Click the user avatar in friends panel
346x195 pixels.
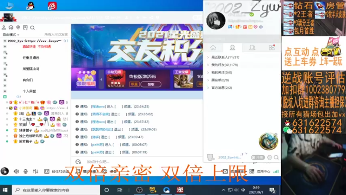tap(216, 20)
